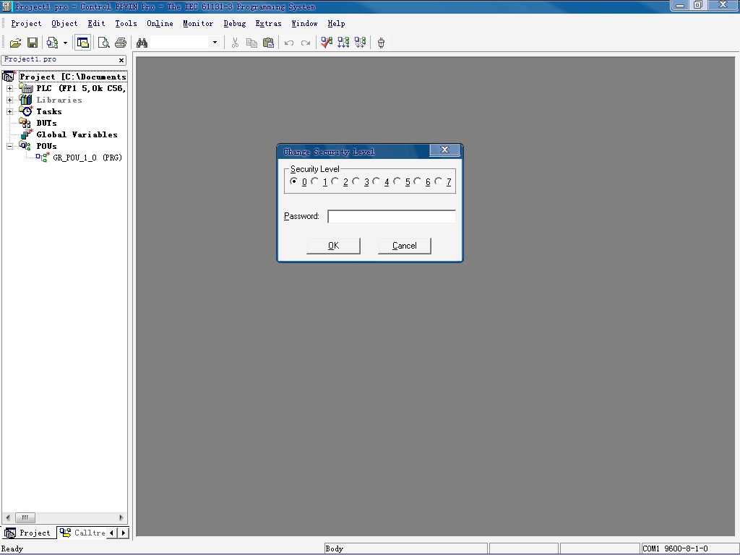The image size is (740, 555).
Task: Click the binoculars Find icon
Action: (142, 43)
